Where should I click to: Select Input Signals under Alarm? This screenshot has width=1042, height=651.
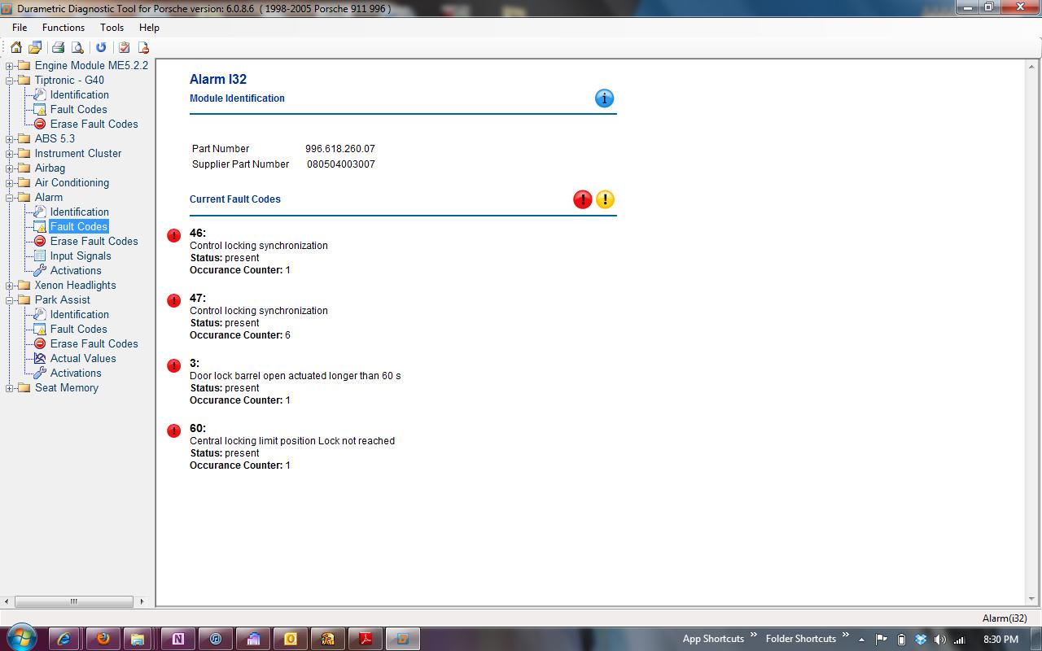tap(81, 256)
